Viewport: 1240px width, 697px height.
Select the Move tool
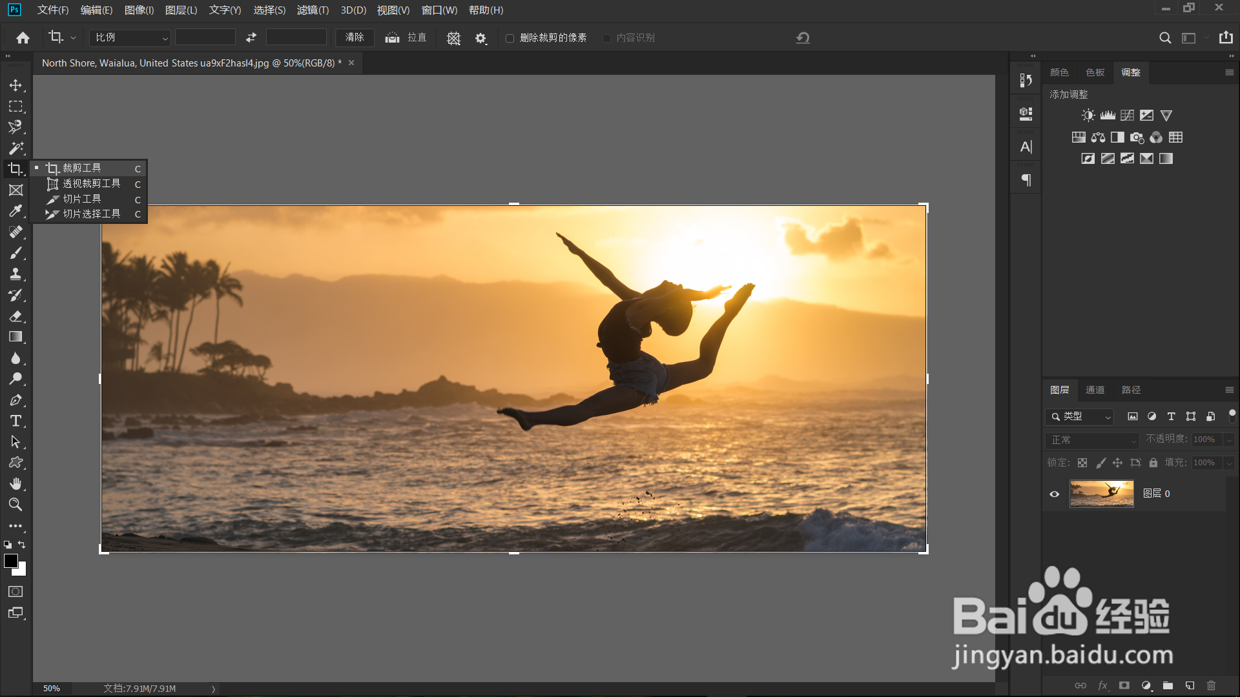point(15,85)
